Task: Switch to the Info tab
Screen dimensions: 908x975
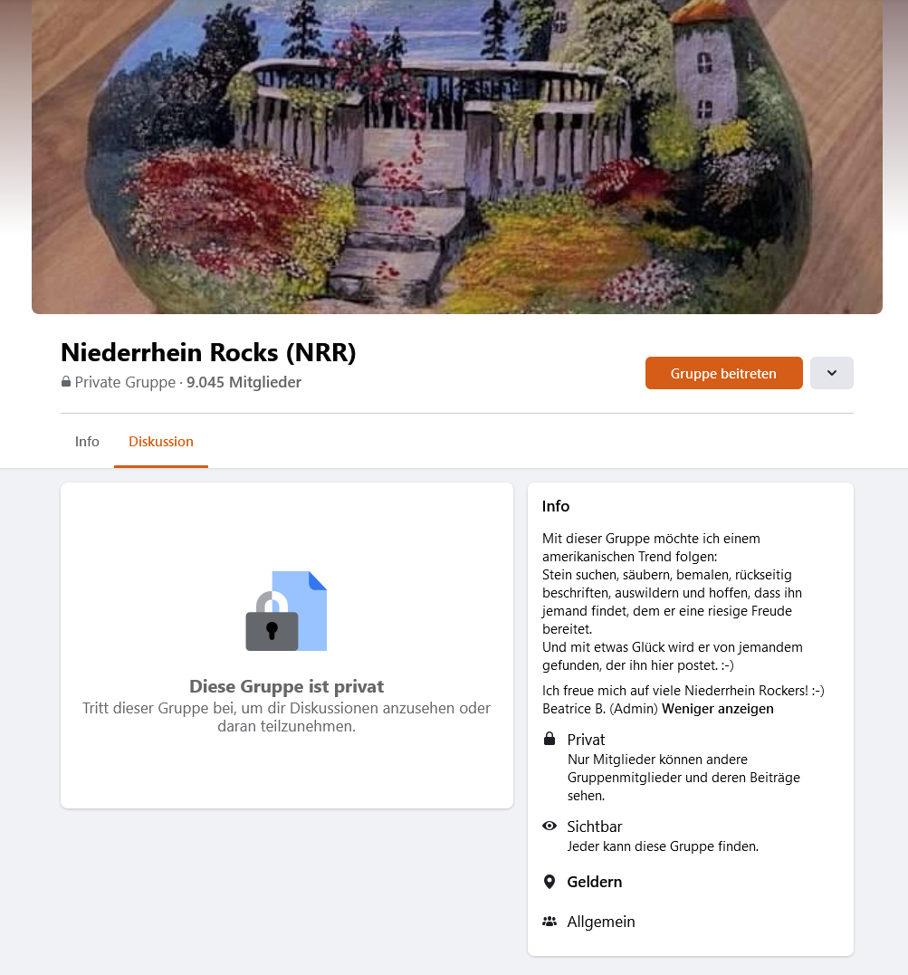Action: point(87,442)
